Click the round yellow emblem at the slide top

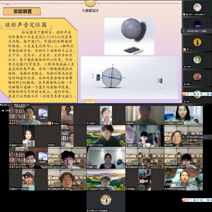coord(90,3)
